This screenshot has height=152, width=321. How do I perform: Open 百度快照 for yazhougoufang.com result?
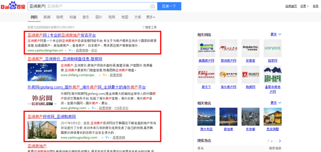(x=119, y=138)
